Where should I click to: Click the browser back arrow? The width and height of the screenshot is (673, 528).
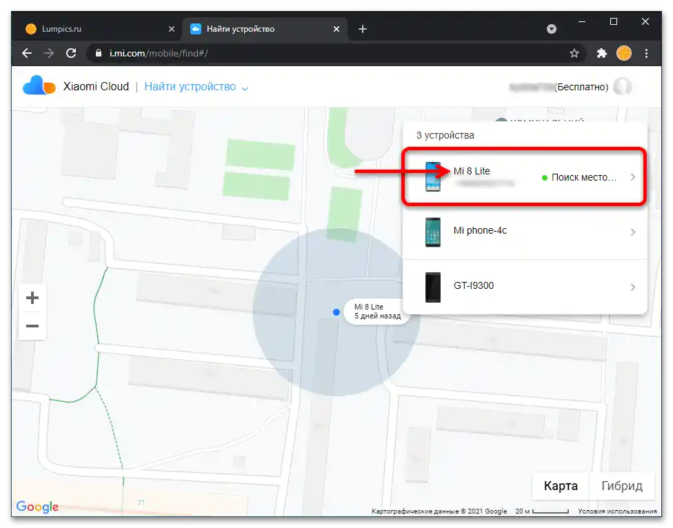(27, 53)
